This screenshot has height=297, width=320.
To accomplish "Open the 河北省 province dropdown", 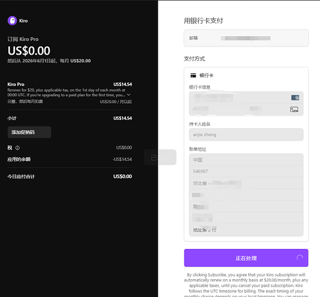I will pos(246,183).
